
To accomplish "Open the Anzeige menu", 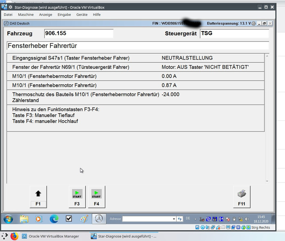I will 46,14.
